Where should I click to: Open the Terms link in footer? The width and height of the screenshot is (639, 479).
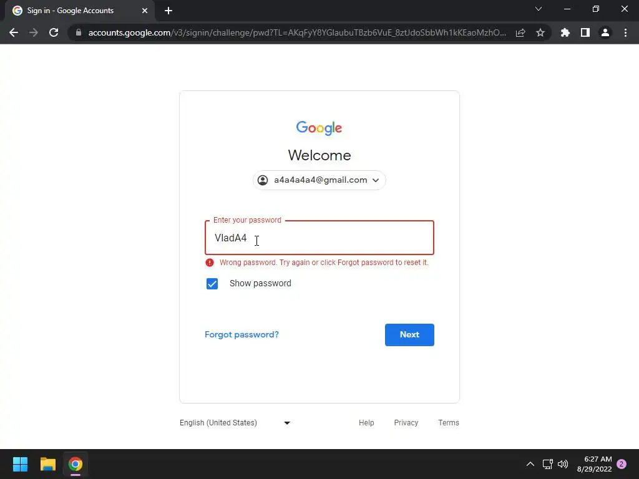pos(449,423)
